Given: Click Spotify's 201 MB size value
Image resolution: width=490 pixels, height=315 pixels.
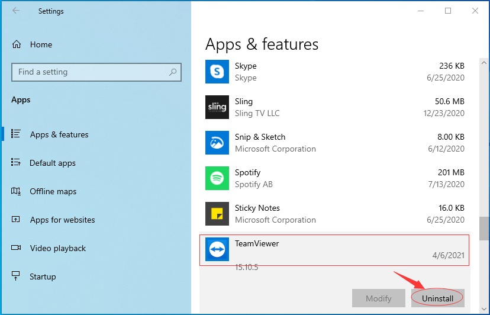Looking at the screenshot, I should coord(451,172).
